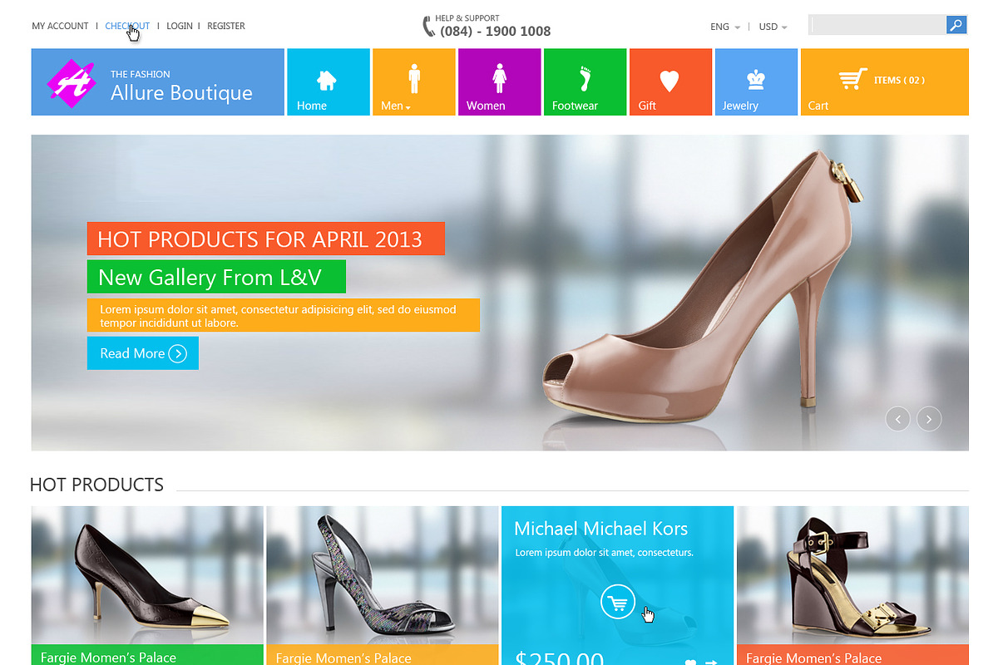
Task: Open the ENG language dropdown
Action: click(x=725, y=27)
